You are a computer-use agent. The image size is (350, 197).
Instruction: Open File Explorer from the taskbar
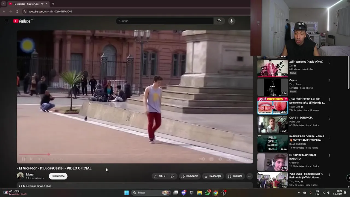(200, 193)
